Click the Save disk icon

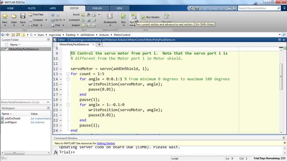tap(23, 16)
